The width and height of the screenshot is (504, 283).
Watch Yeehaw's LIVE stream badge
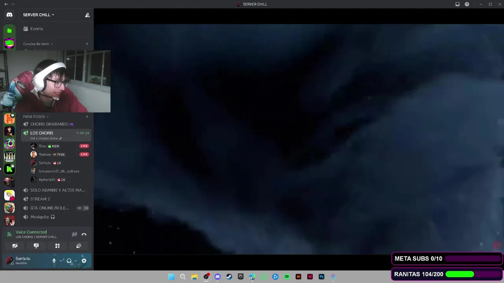84,154
